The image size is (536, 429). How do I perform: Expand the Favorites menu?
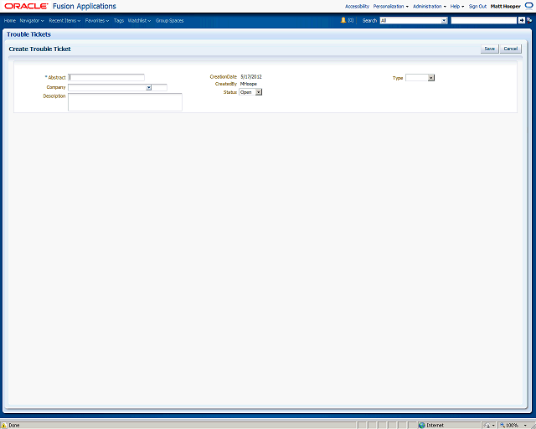(x=97, y=20)
